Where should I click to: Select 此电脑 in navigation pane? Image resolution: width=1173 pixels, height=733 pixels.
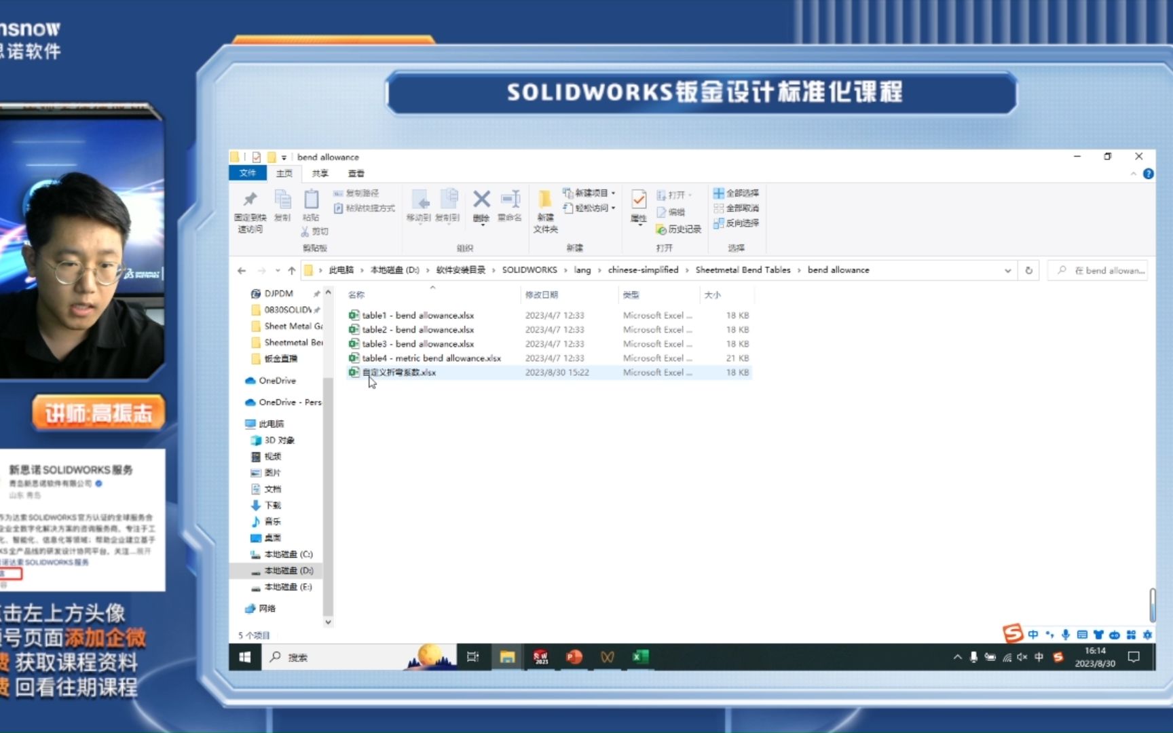[265, 424]
